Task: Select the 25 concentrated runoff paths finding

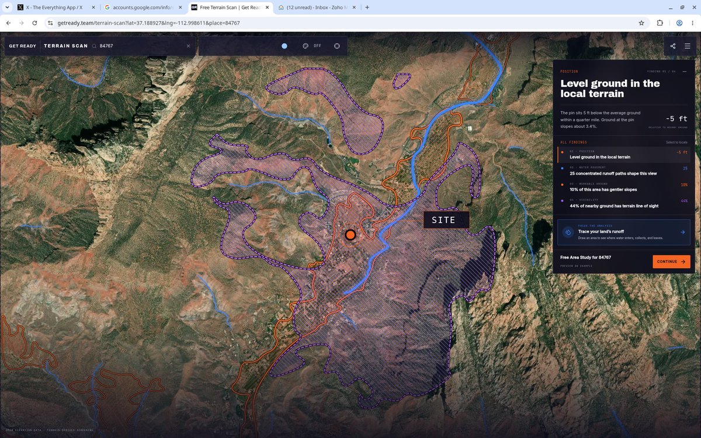Action: pyautogui.click(x=623, y=171)
